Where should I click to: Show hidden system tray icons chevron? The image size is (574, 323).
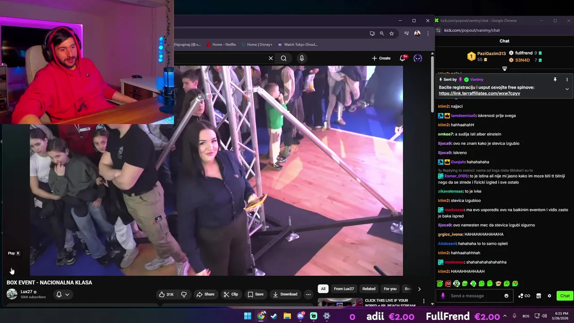click(504, 316)
